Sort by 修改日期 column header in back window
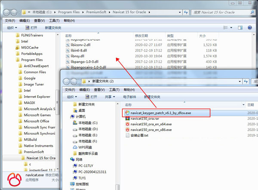Image resolution: width=258 pixels, height=190 pixels. pos(141,36)
